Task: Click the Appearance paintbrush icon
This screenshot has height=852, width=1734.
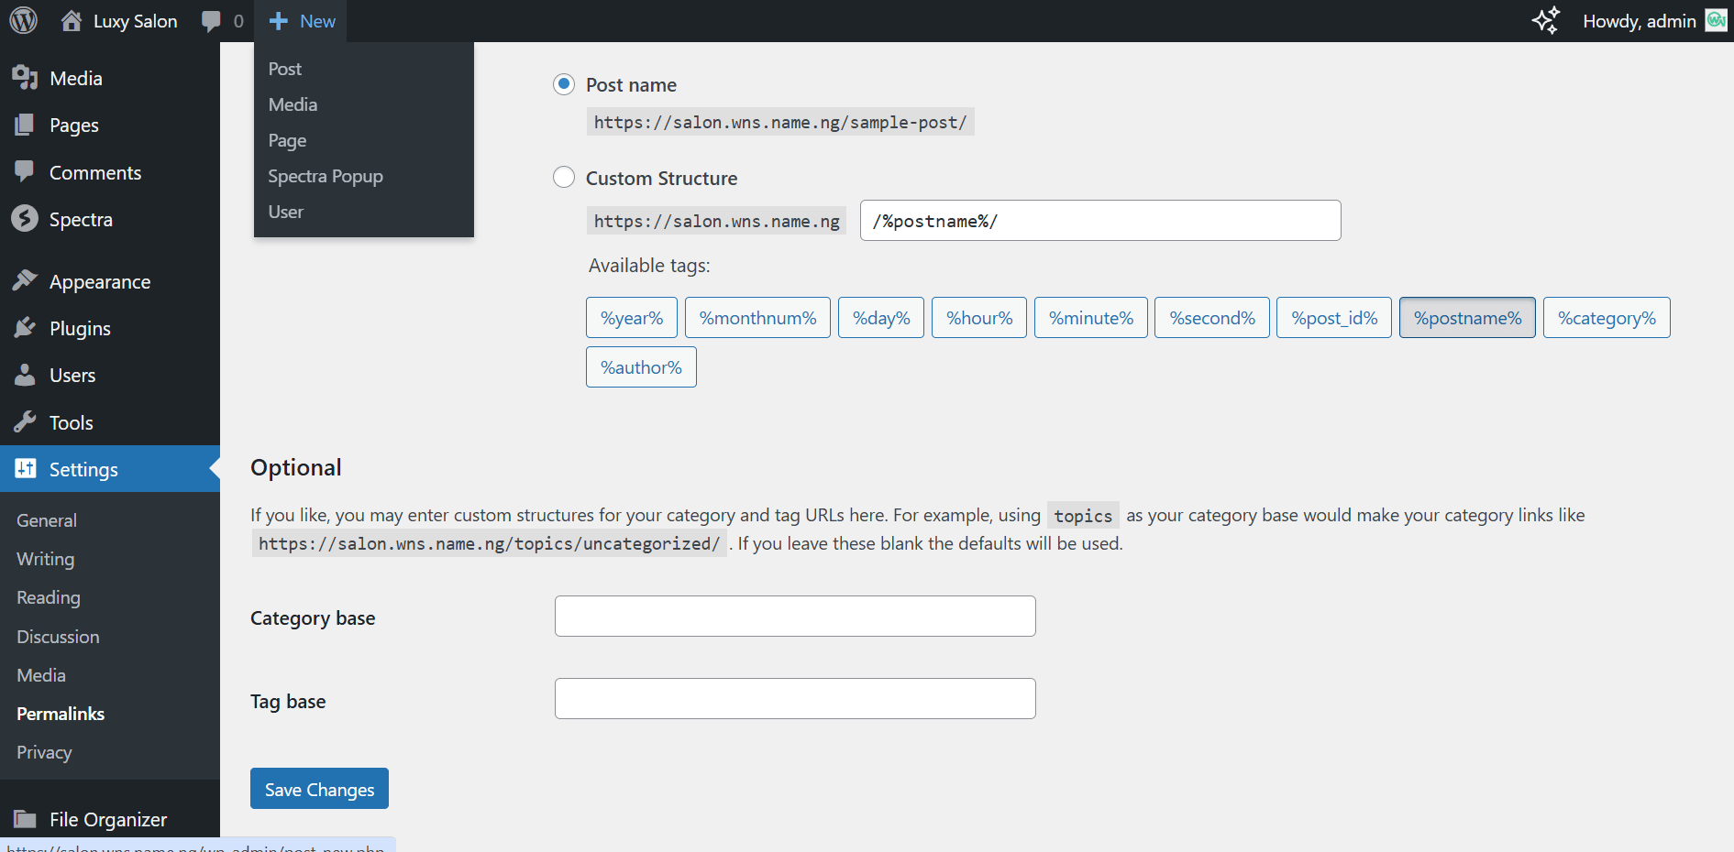Action: (25, 280)
